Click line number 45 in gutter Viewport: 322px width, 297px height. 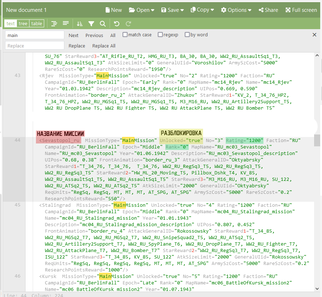(x=18, y=205)
